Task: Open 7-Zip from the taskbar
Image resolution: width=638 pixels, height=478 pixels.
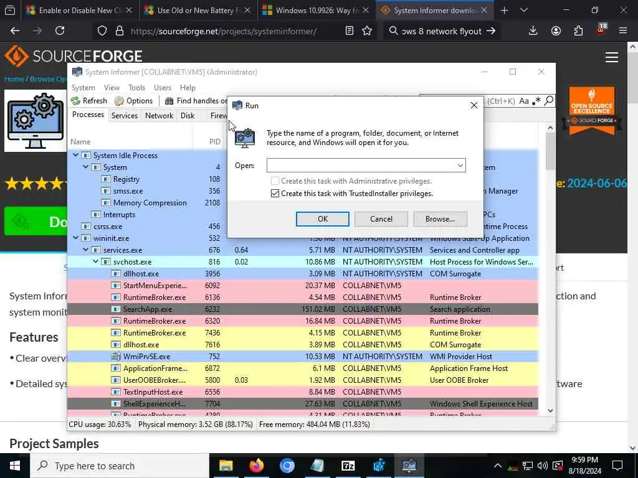Action: [x=348, y=466]
